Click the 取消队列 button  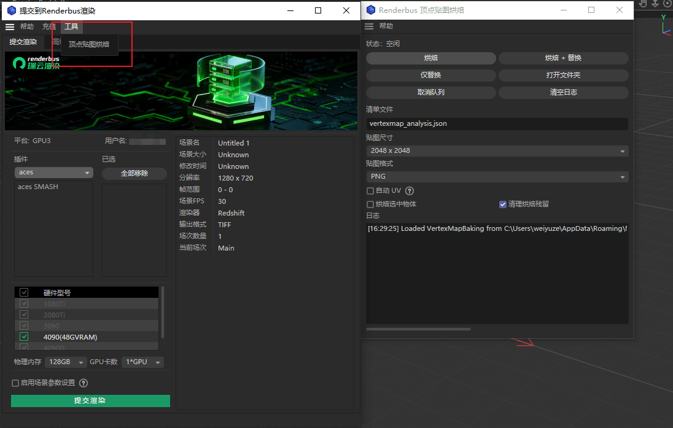(431, 92)
